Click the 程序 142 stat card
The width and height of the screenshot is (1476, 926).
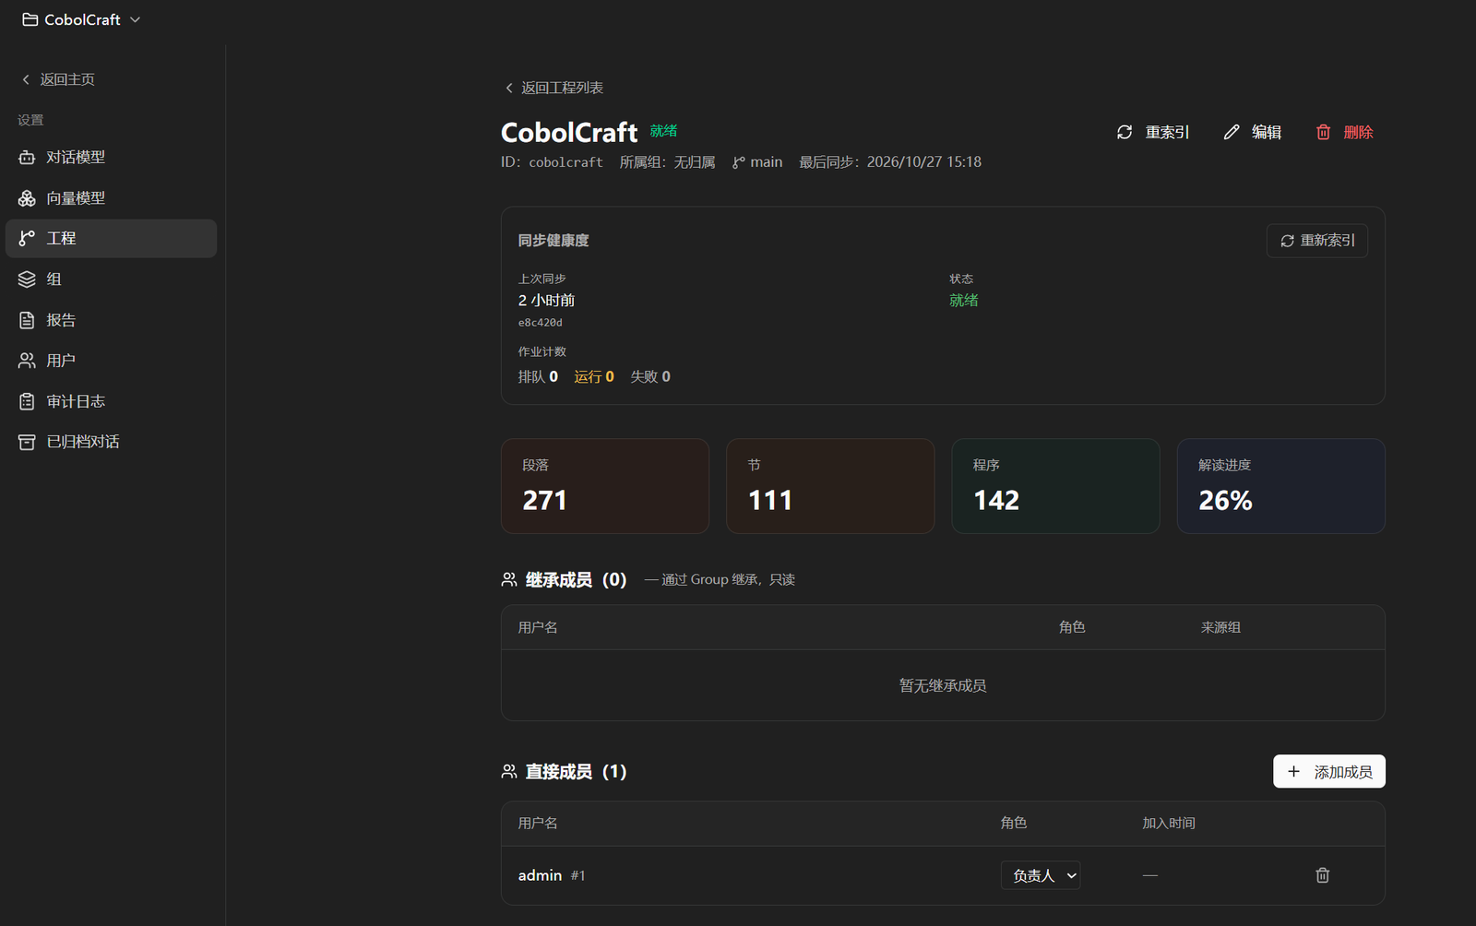[x=1055, y=486]
